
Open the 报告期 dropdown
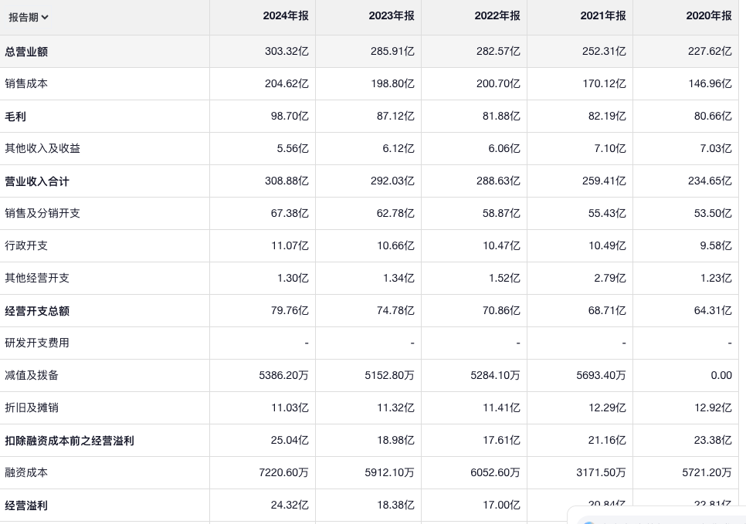(x=29, y=17)
